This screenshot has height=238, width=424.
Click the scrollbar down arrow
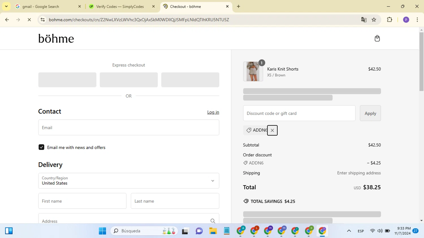pos(421,221)
